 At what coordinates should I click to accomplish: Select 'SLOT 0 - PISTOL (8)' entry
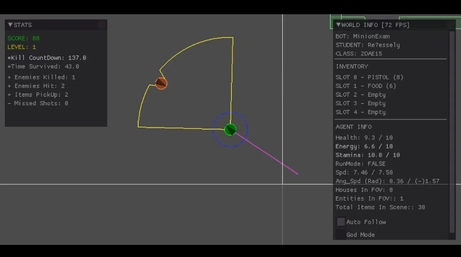[370, 77]
